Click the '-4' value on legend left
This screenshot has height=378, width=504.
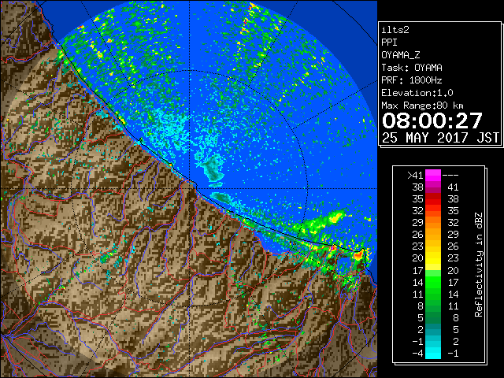(417, 353)
